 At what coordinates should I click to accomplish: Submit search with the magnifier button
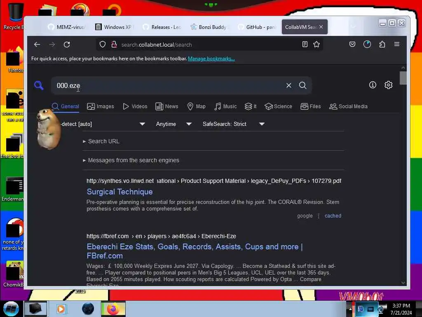303,85
